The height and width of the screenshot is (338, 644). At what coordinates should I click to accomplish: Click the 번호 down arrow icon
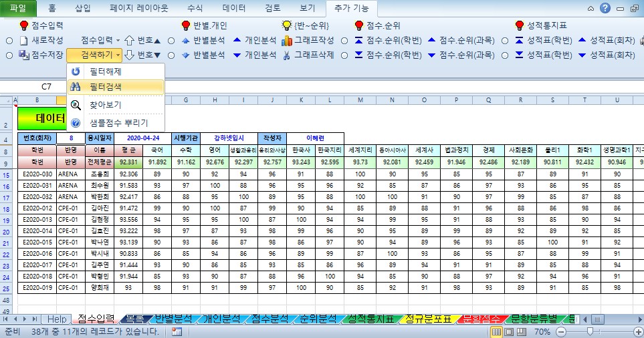(129, 55)
